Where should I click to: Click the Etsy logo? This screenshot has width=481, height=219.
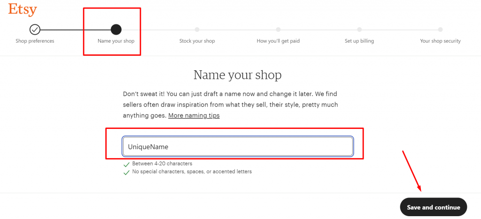click(23, 10)
